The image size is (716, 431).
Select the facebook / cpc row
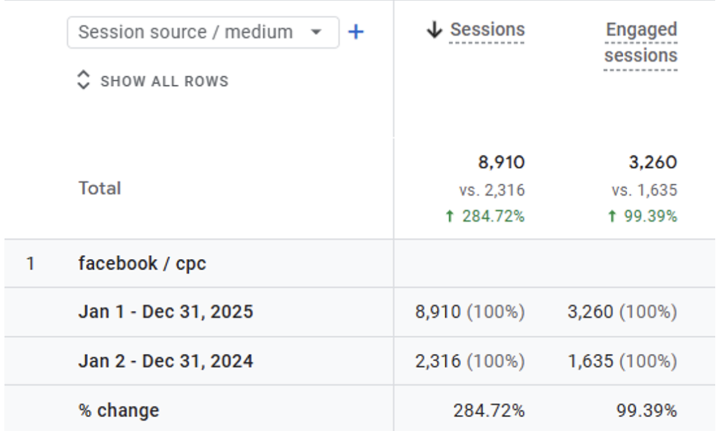point(142,263)
